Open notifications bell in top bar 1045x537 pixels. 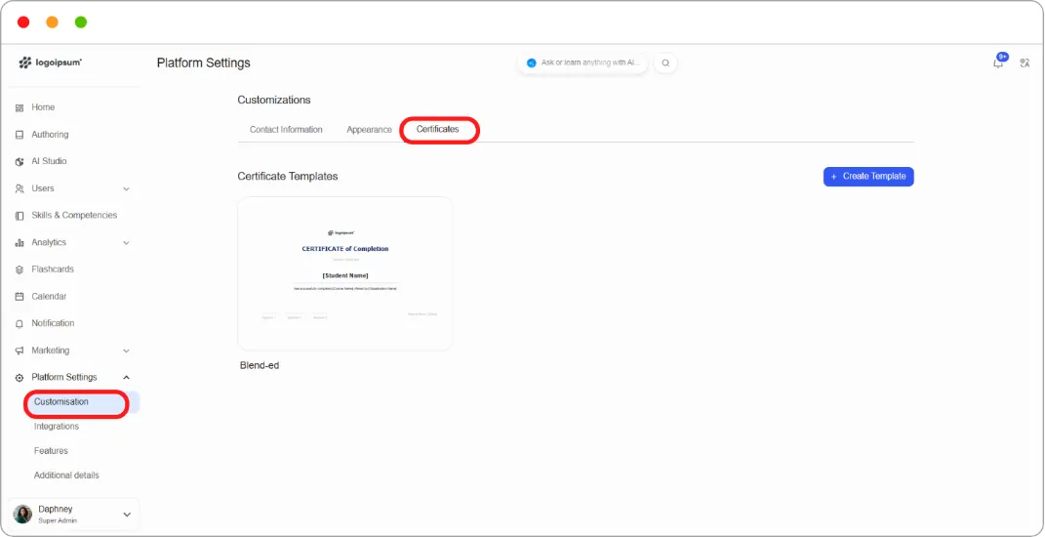[x=998, y=62]
